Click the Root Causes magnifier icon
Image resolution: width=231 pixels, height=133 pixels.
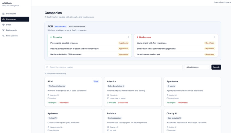[x=3, y=36]
